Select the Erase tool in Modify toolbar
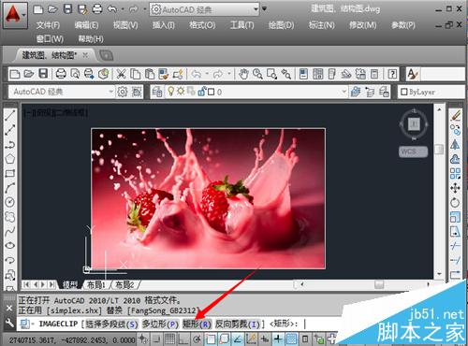The width and height of the screenshot is (468, 346). click(455, 115)
